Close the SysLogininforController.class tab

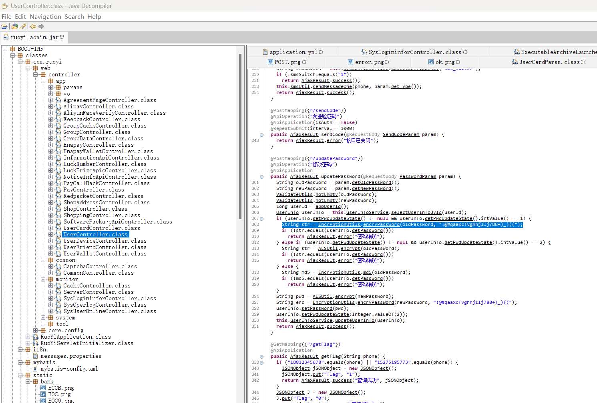[465, 52]
